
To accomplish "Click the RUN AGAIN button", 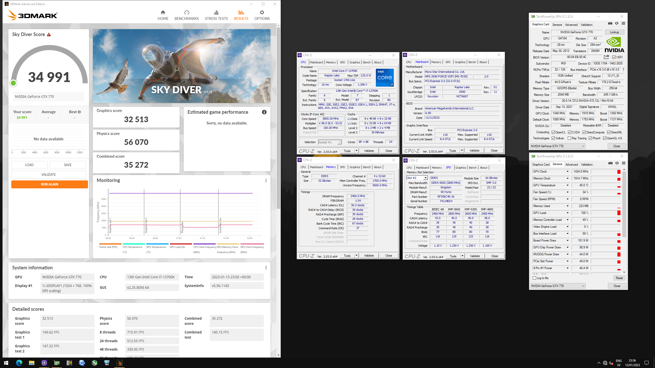I will pos(49,184).
